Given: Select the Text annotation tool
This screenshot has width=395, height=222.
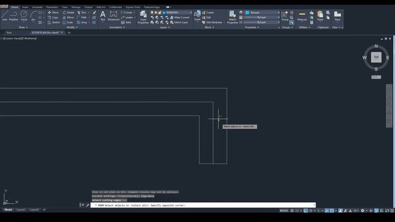Looking at the screenshot, I should click(x=102, y=15).
